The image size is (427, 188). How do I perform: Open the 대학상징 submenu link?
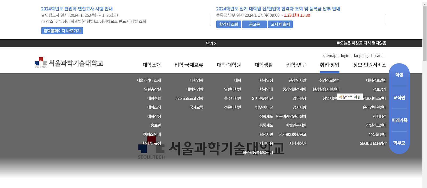[154, 116]
